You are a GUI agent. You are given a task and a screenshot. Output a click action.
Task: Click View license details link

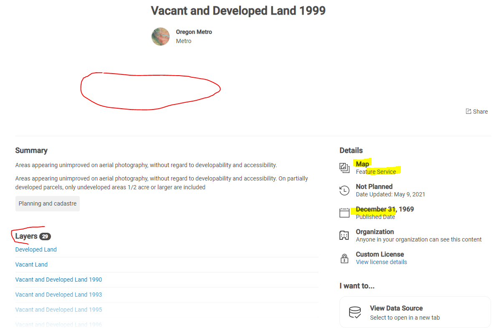click(381, 262)
